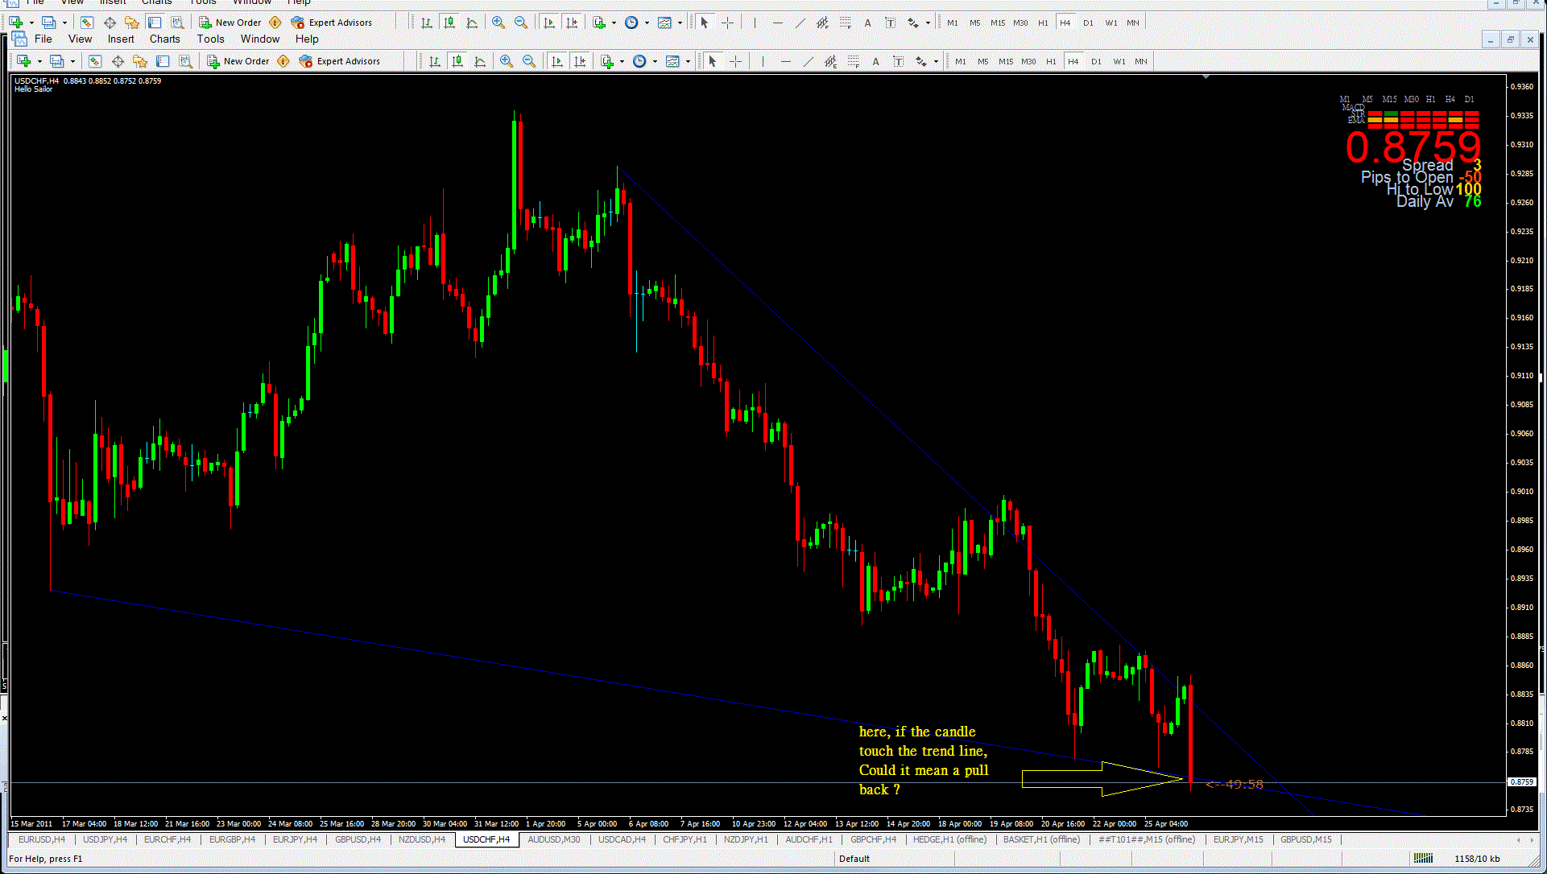Open the periodicity clock dropdown in lower toolbar

coord(655,61)
